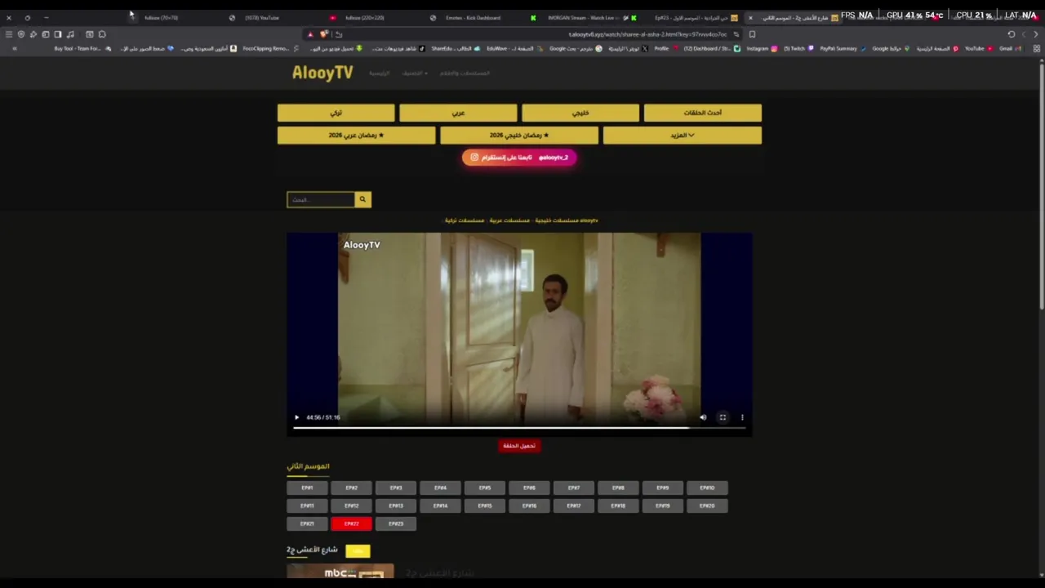The height and width of the screenshot is (588, 1045).
Task: Click the shield icon in browser toolbar
Action: [x=21, y=34]
